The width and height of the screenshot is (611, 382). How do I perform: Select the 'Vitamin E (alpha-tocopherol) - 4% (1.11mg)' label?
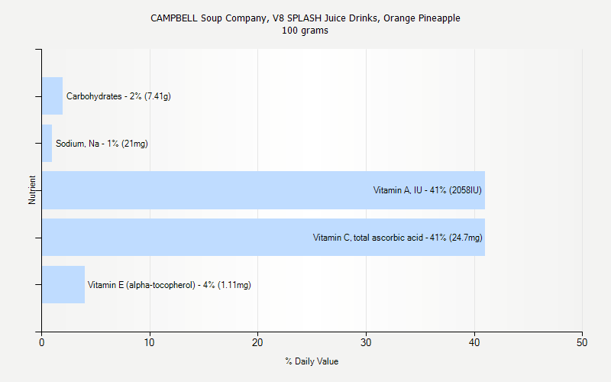point(169,285)
